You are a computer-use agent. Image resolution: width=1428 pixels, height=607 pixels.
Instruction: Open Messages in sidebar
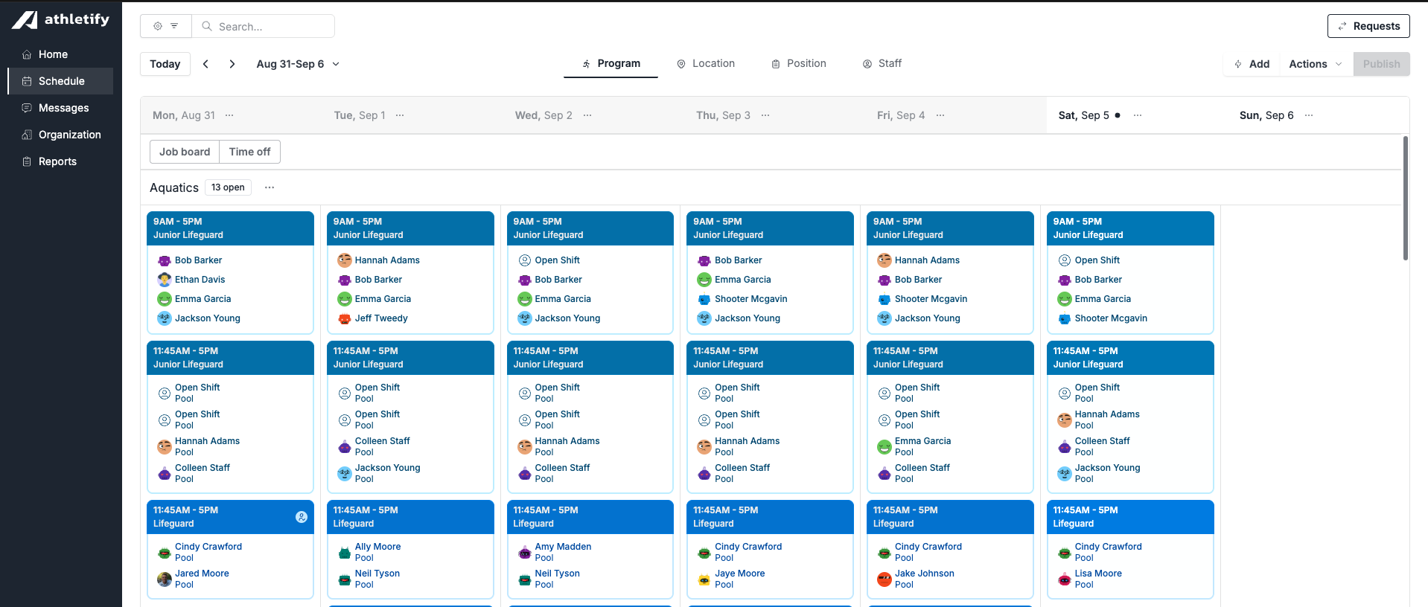60,108
